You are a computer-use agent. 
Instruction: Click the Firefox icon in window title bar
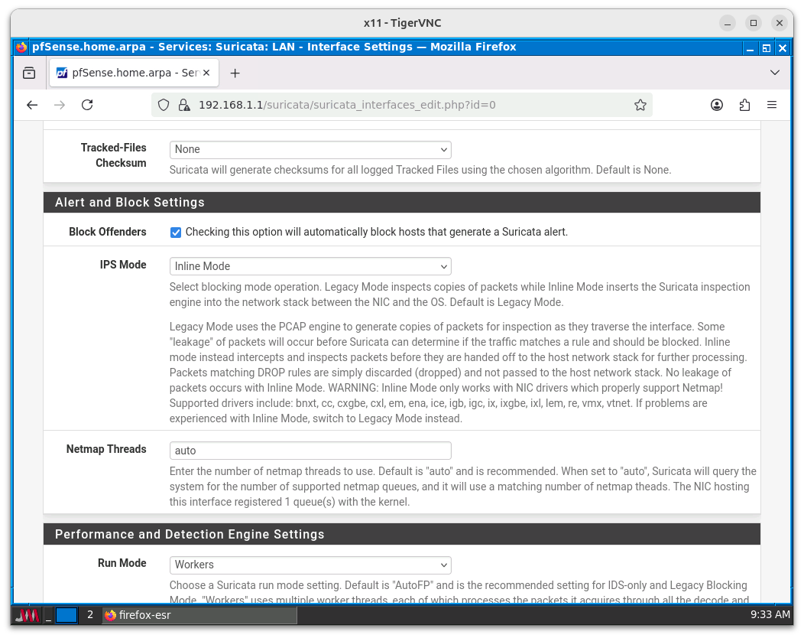pos(21,47)
